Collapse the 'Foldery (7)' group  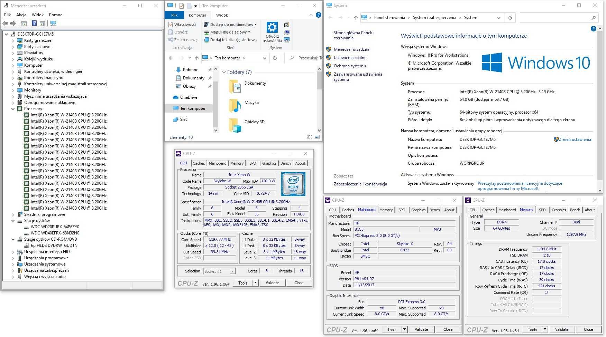(x=224, y=72)
